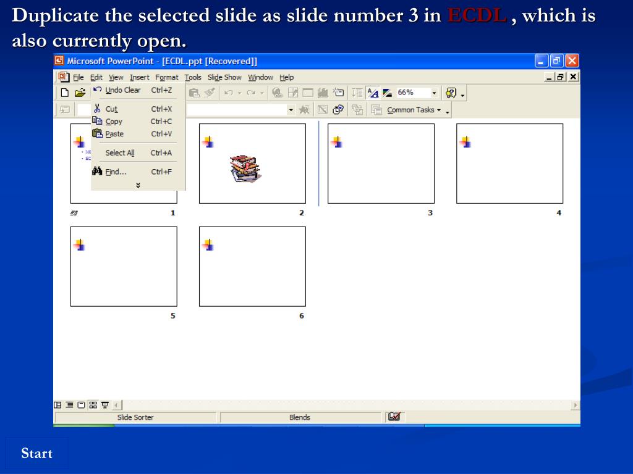Viewport: 633px width, 474px height.
Task: Open the Undo history dropdown arrow
Action: point(239,93)
